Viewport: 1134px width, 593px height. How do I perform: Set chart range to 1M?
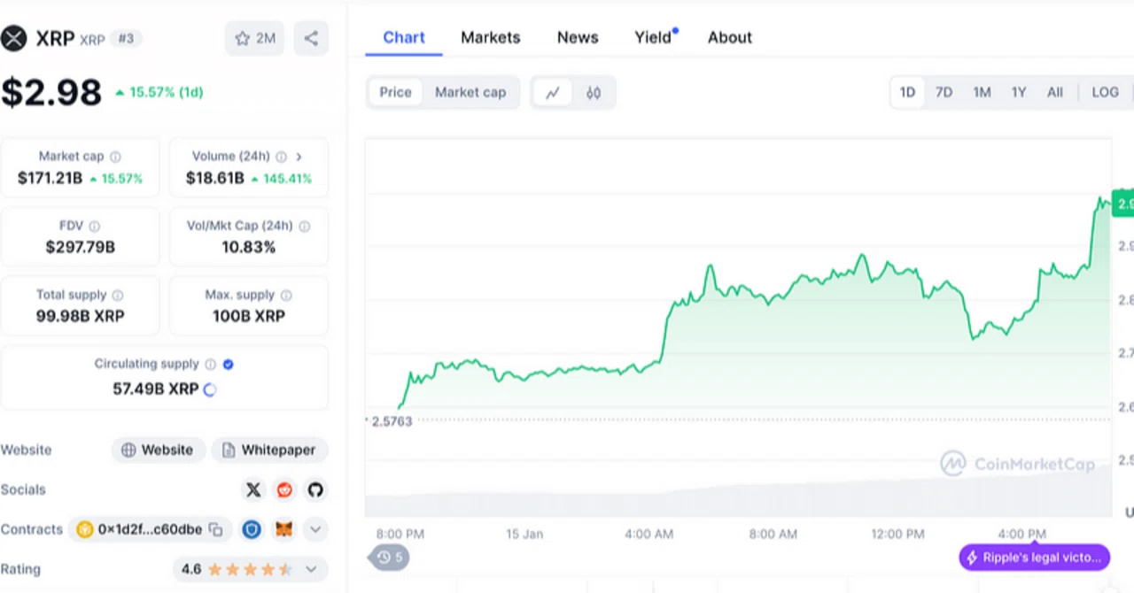(x=982, y=92)
